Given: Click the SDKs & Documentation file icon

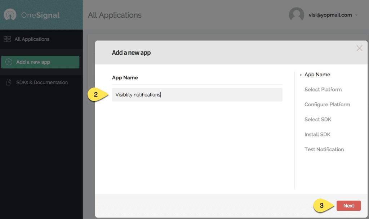Looking at the screenshot, I should (x=9, y=82).
